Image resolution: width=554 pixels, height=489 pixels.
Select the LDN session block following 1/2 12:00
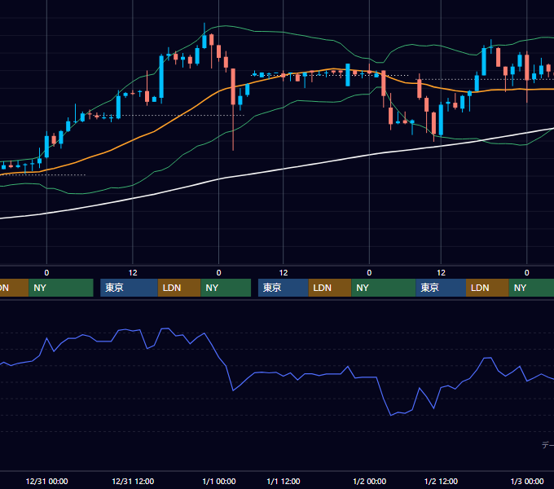(x=487, y=288)
